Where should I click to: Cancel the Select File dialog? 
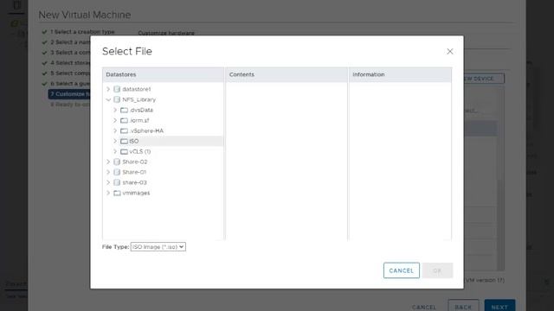(402, 270)
